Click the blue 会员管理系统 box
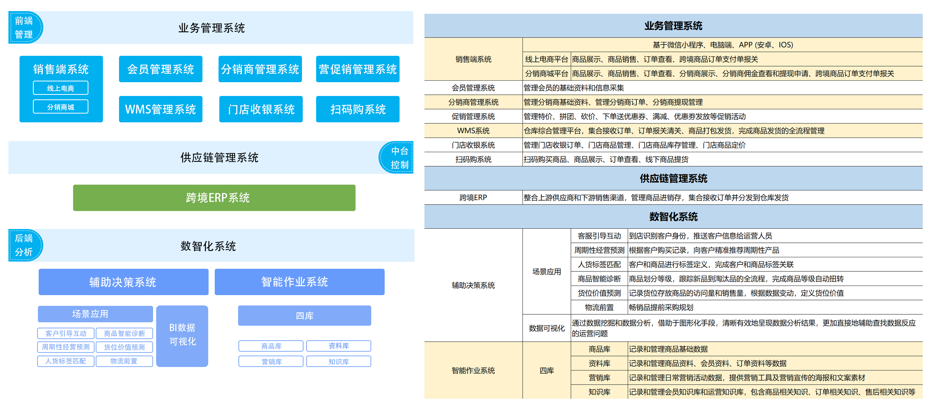Image resolution: width=935 pixels, height=406 pixels. pos(160,69)
